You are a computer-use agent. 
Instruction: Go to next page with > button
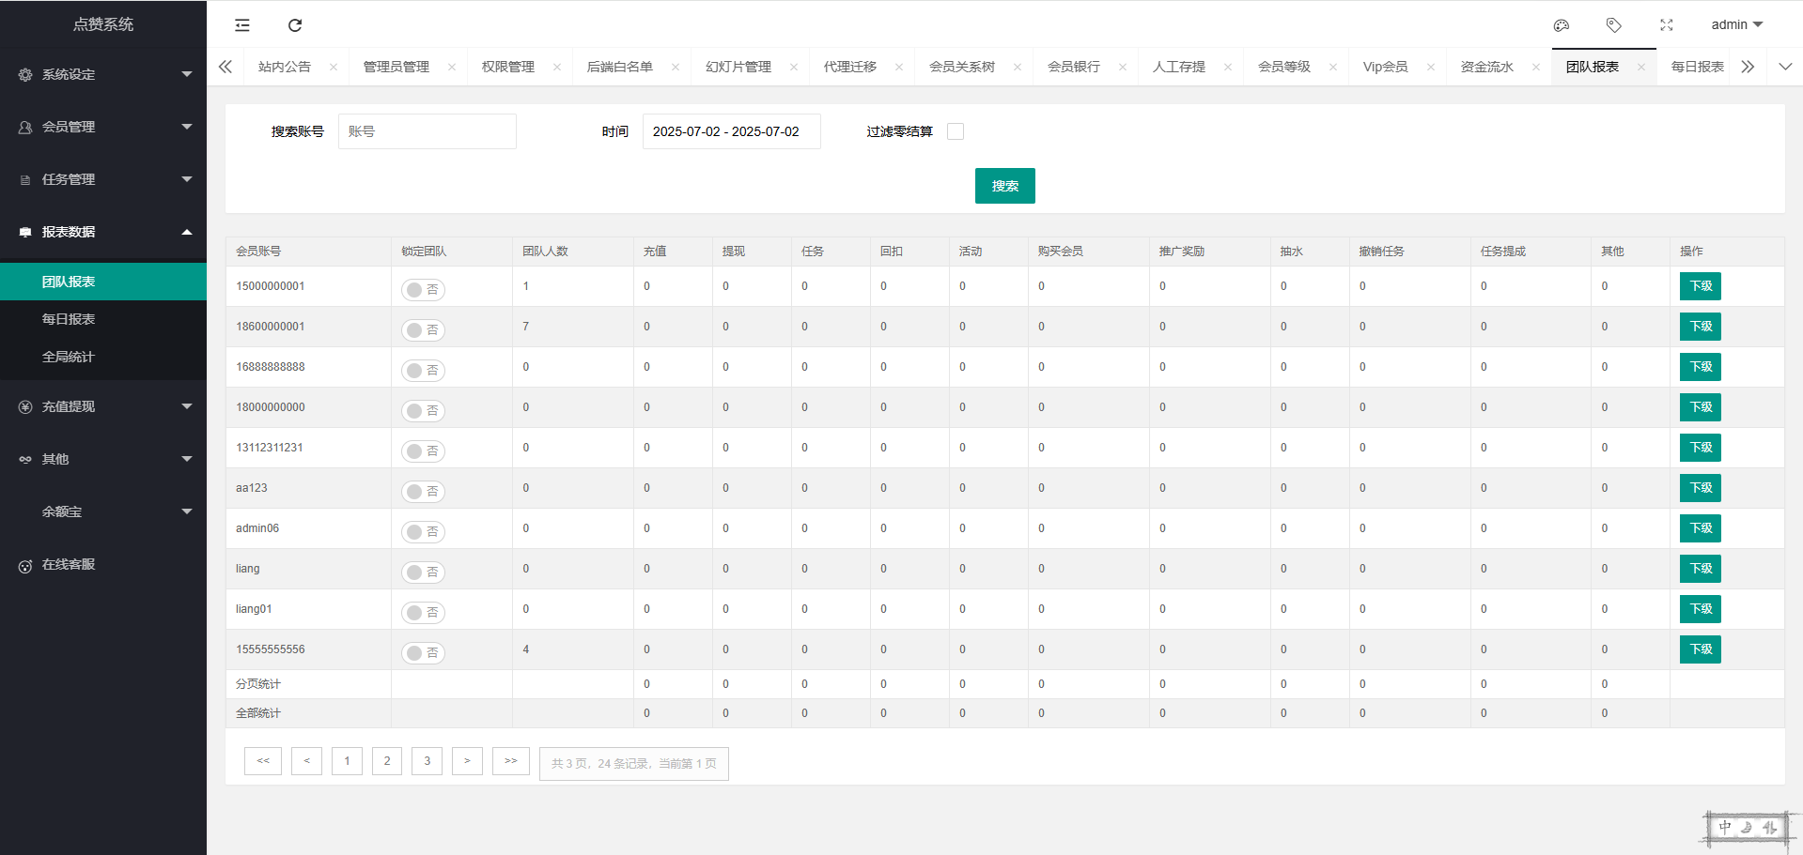(x=467, y=761)
